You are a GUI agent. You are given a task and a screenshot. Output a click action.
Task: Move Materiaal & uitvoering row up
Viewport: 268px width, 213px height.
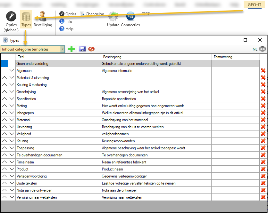click(4, 78)
